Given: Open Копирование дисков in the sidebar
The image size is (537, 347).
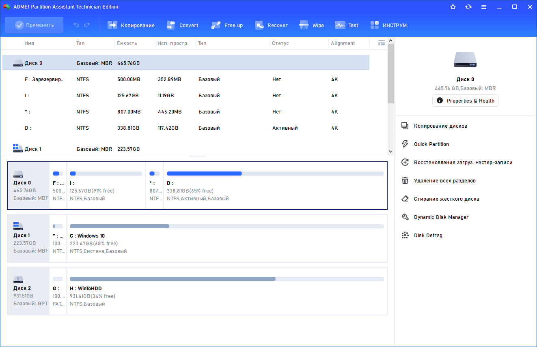Looking at the screenshot, I should pos(440,126).
